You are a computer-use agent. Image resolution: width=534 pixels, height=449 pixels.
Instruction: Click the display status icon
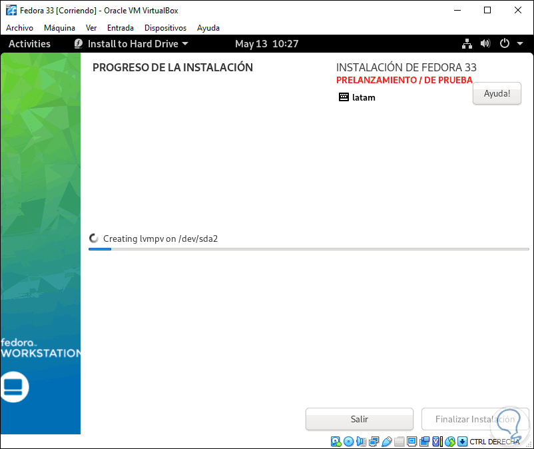tap(411, 442)
